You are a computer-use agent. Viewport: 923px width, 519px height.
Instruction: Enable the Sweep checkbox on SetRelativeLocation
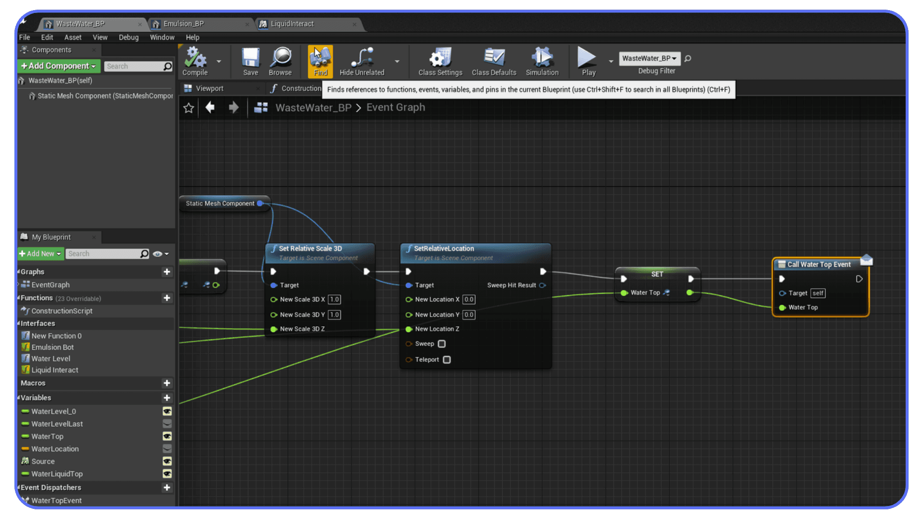pyautogui.click(x=442, y=344)
